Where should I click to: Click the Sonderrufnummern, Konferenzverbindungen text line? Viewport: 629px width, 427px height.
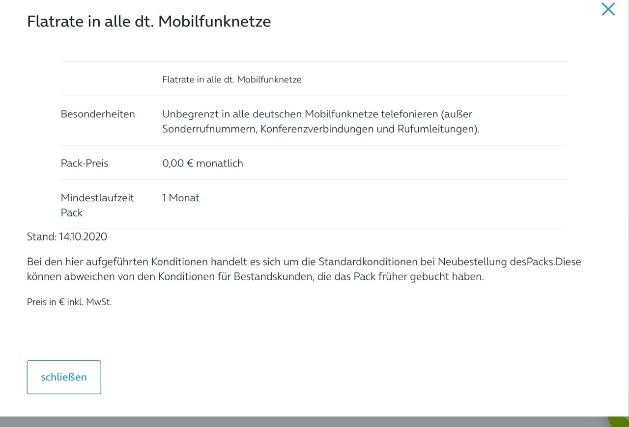320,130
